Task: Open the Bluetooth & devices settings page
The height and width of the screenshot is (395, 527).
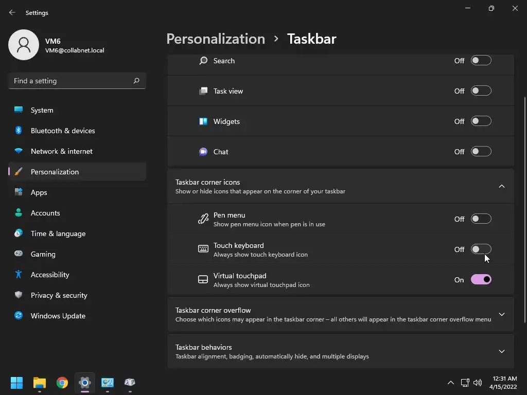Action: click(63, 131)
